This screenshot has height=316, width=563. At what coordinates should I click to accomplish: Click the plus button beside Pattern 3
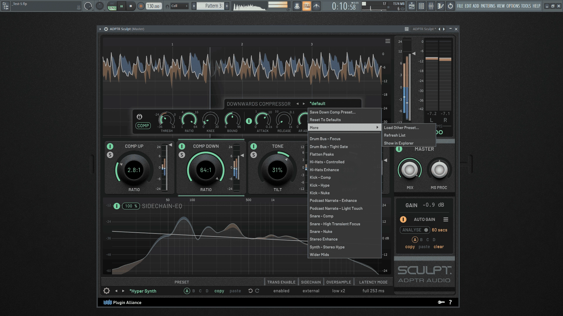pyautogui.click(x=227, y=6)
